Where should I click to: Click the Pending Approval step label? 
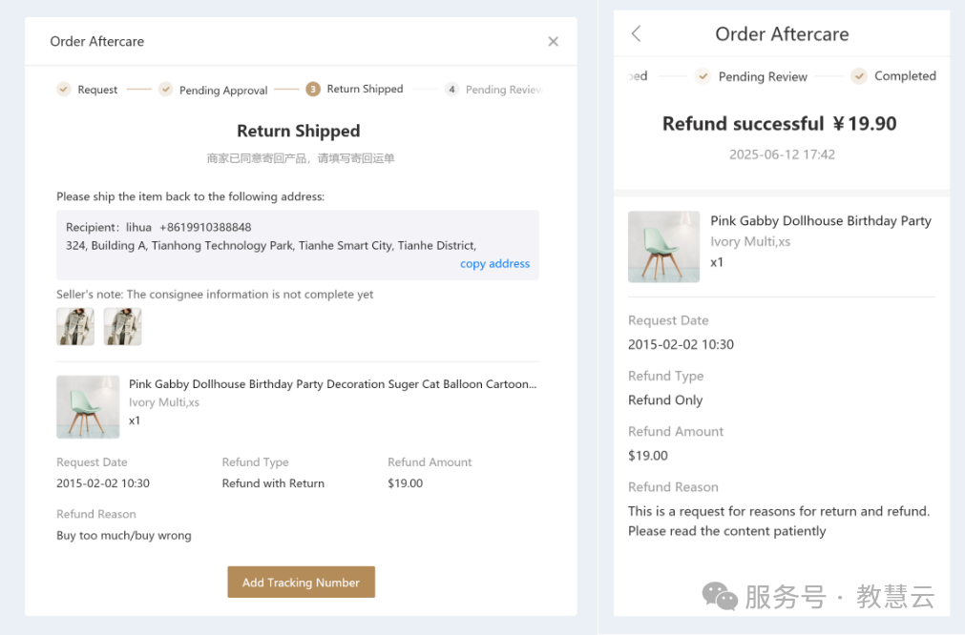(x=223, y=91)
